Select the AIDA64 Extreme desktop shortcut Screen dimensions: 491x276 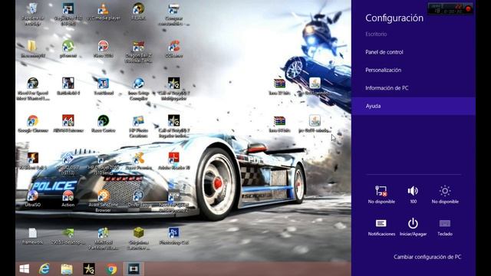(68, 124)
